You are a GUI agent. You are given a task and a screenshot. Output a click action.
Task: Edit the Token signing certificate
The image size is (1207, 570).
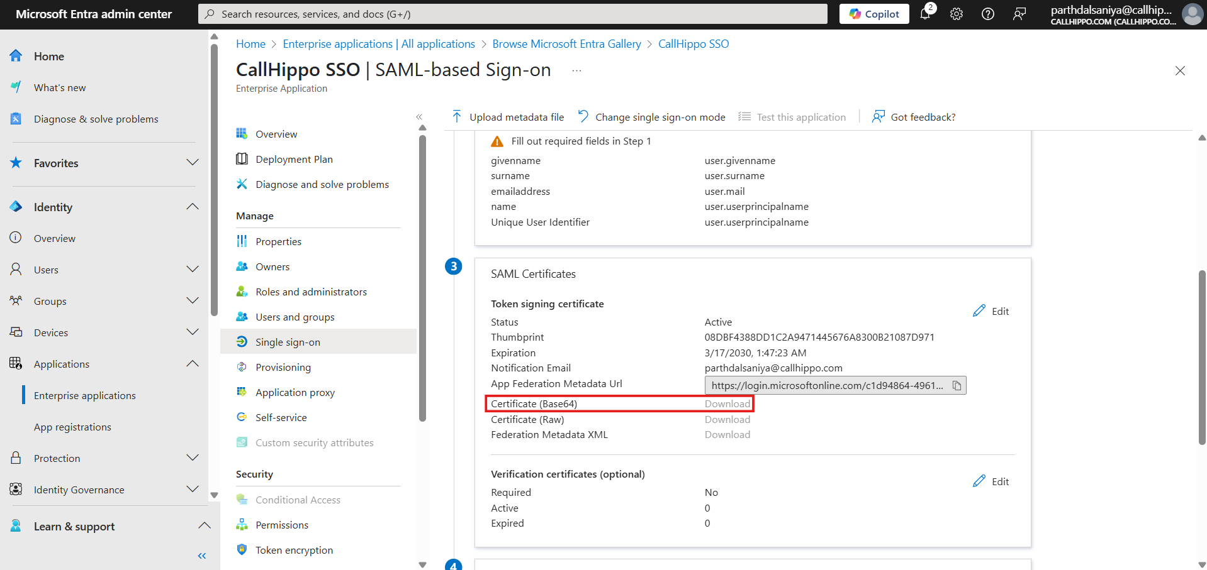click(x=991, y=311)
